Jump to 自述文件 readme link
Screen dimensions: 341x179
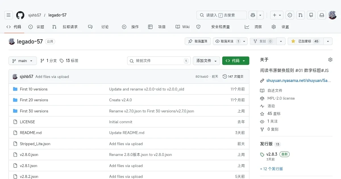click(271, 90)
